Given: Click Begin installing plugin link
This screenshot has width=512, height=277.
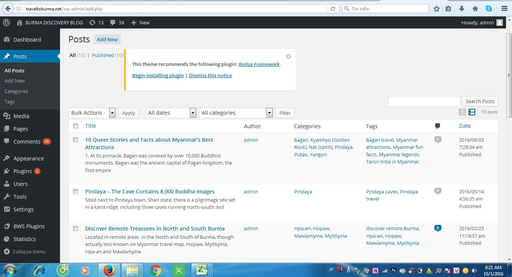Looking at the screenshot, I should tap(158, 75).
